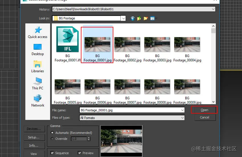Image resolution: width=242 pixels, height=157 pixels.
Task: Expand the Files of type dropdown
Action: [182, 118]
